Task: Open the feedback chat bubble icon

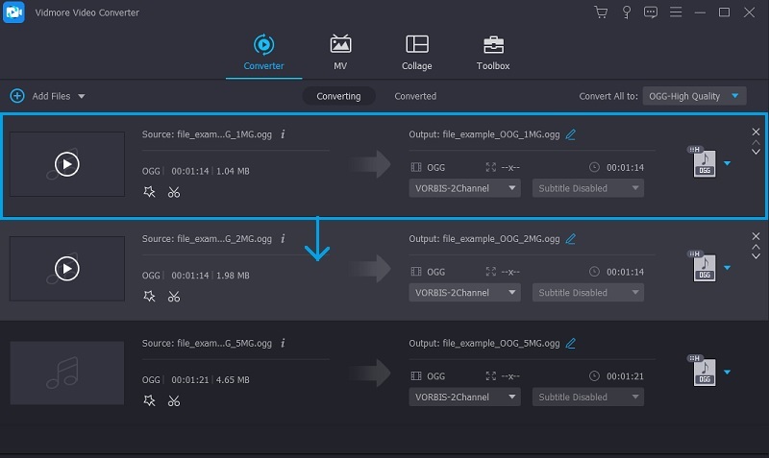Action: (x=650, y=12)
